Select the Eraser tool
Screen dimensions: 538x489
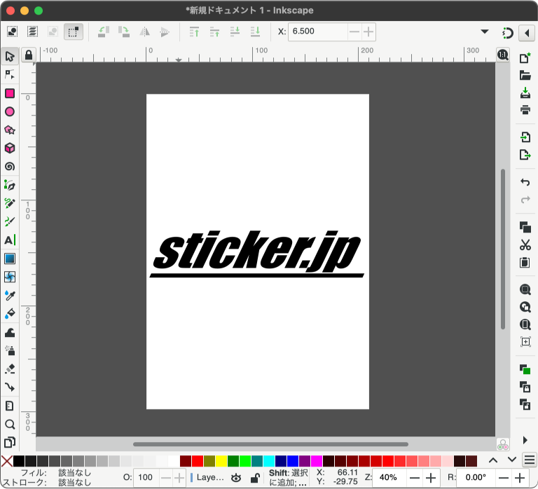[10, 369]
